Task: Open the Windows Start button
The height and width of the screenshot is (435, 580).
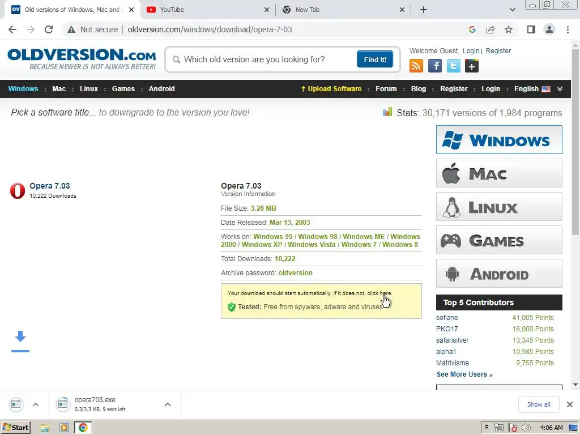Action: pos(15,428)
